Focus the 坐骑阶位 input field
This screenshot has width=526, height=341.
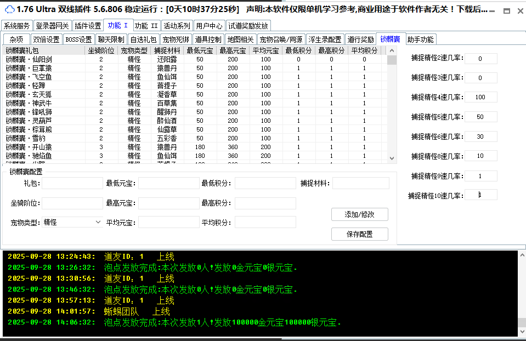(x=72, y=203)
